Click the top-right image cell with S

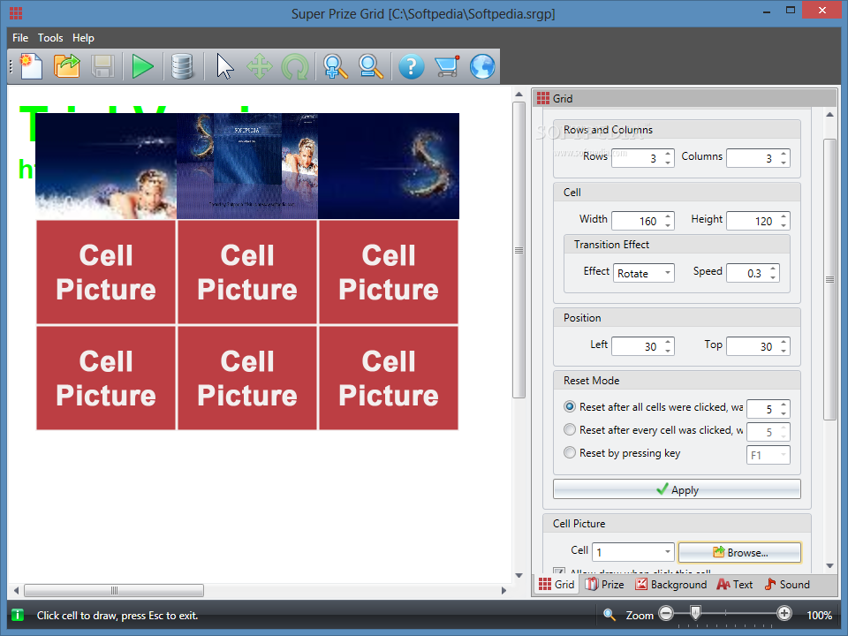[389, 166]
